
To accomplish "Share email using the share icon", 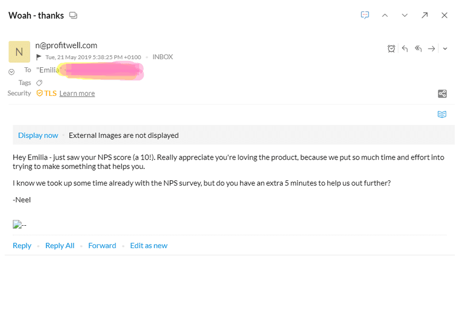I will 442,94.
